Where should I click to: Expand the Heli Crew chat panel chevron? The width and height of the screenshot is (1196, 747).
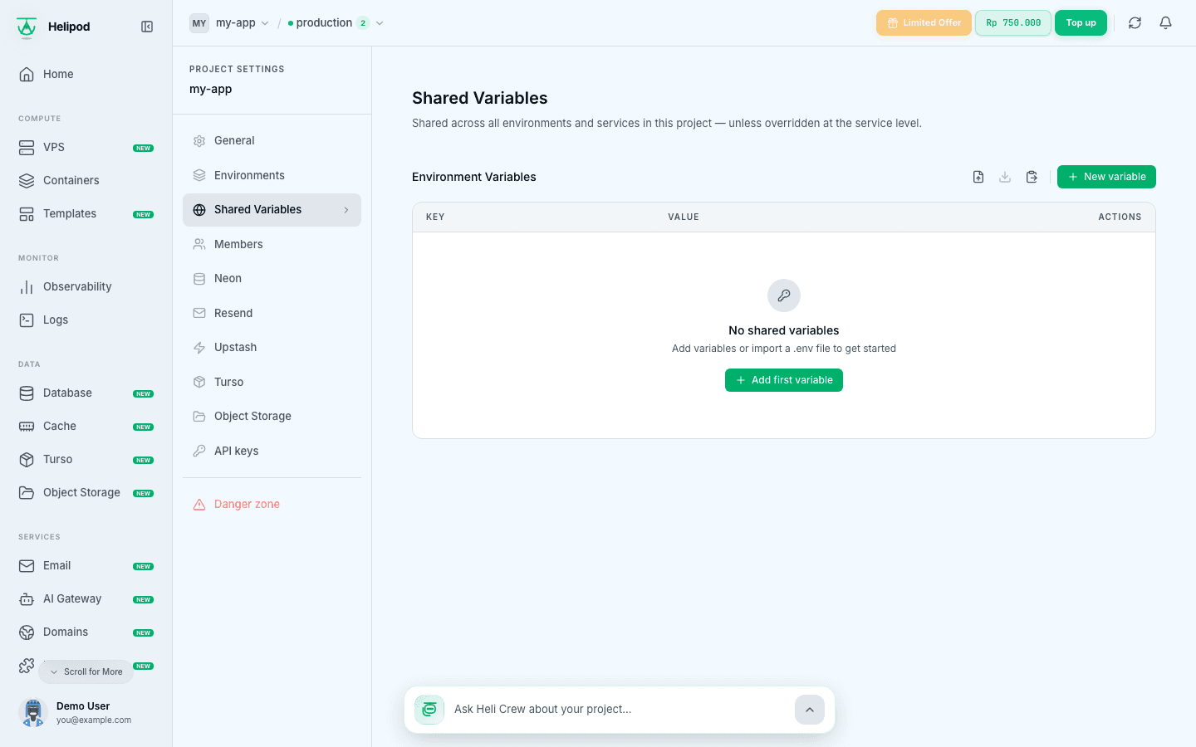[810, 710]
